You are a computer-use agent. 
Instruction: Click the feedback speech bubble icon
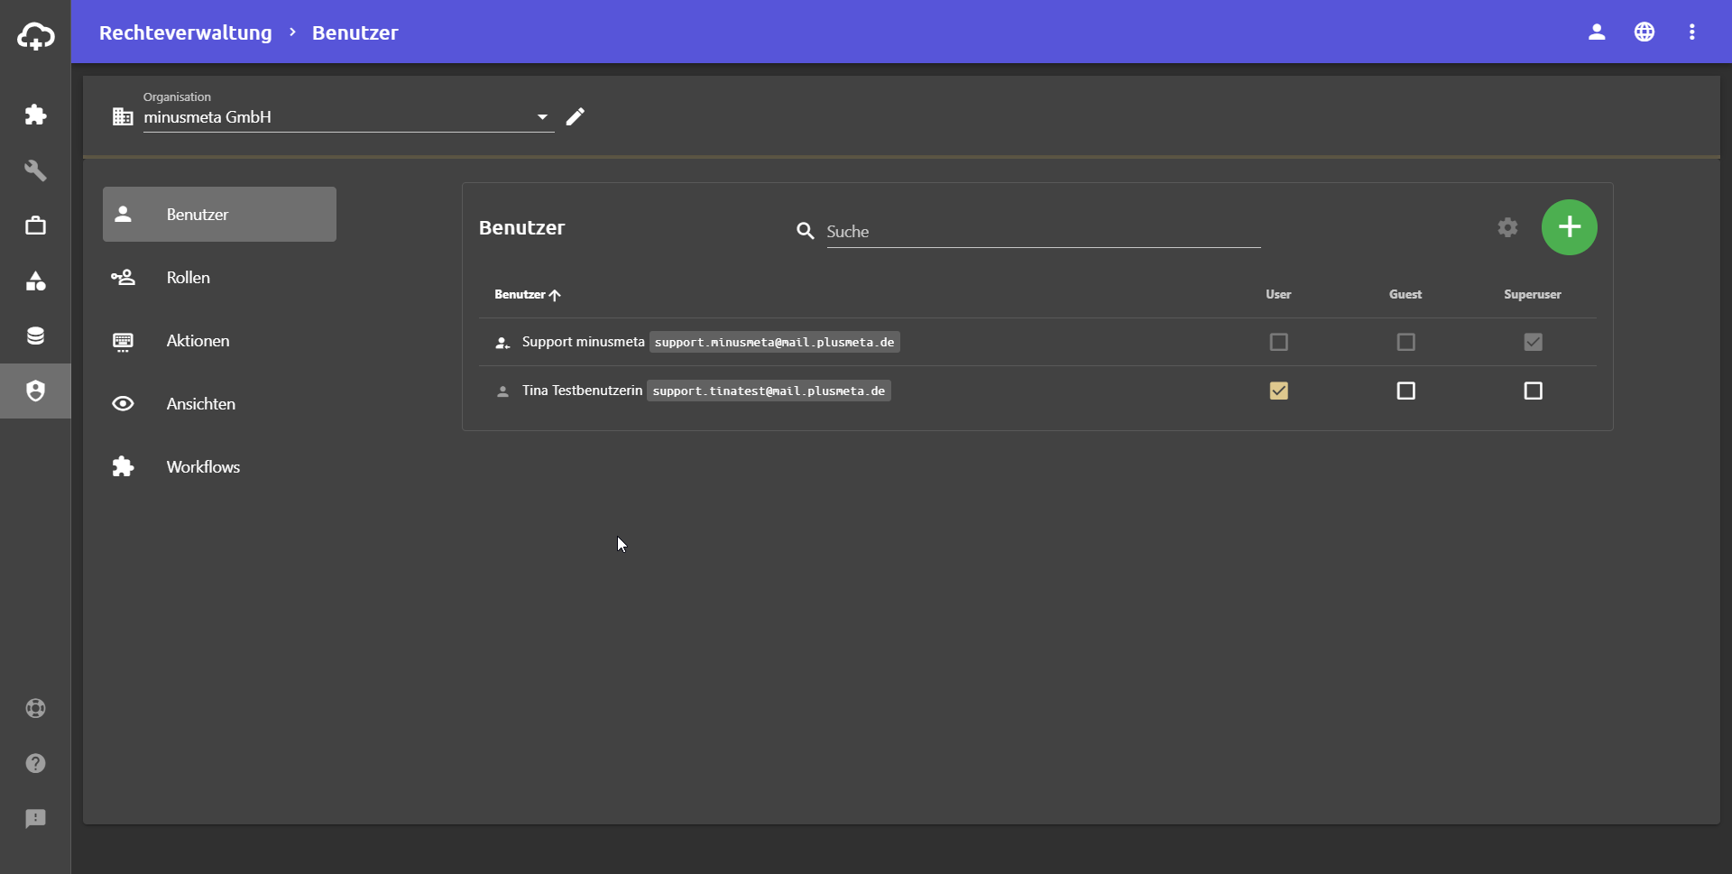pyautogui.click(x=35, y=818)
